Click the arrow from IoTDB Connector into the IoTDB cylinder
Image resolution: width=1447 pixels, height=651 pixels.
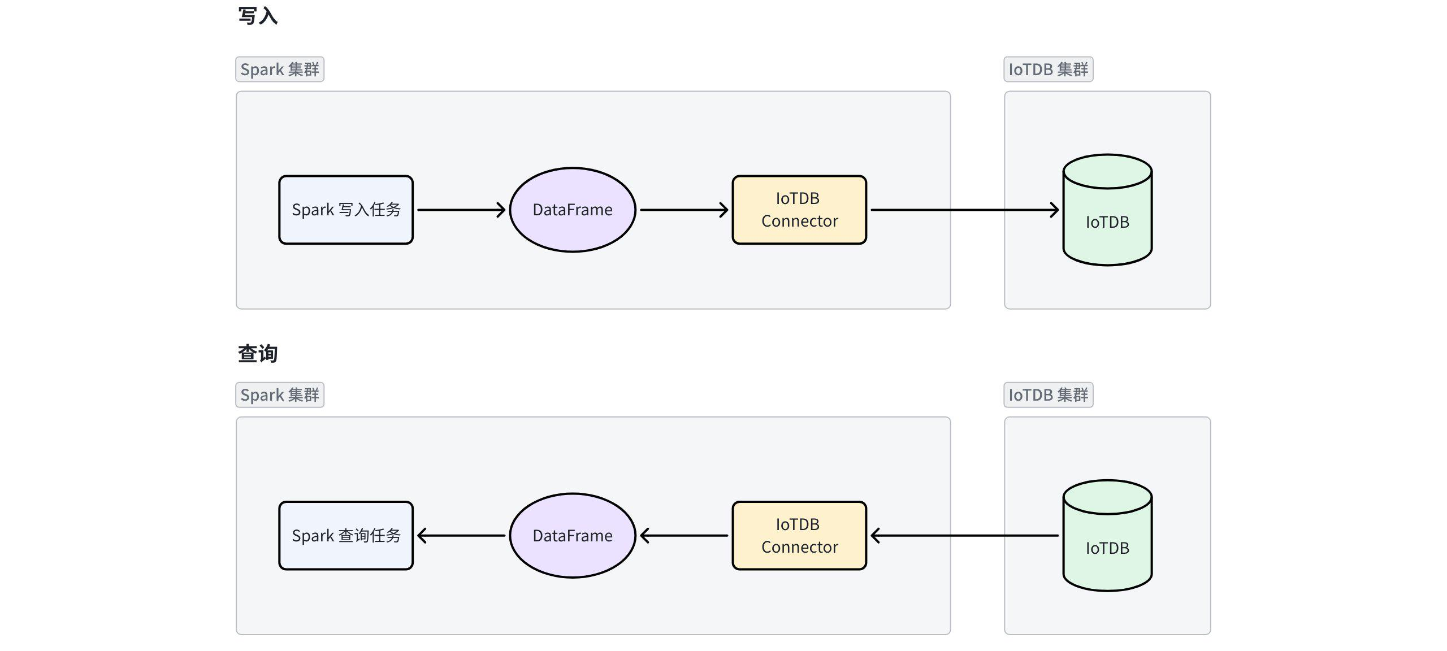pyautogui.click(x=964, y=210)
